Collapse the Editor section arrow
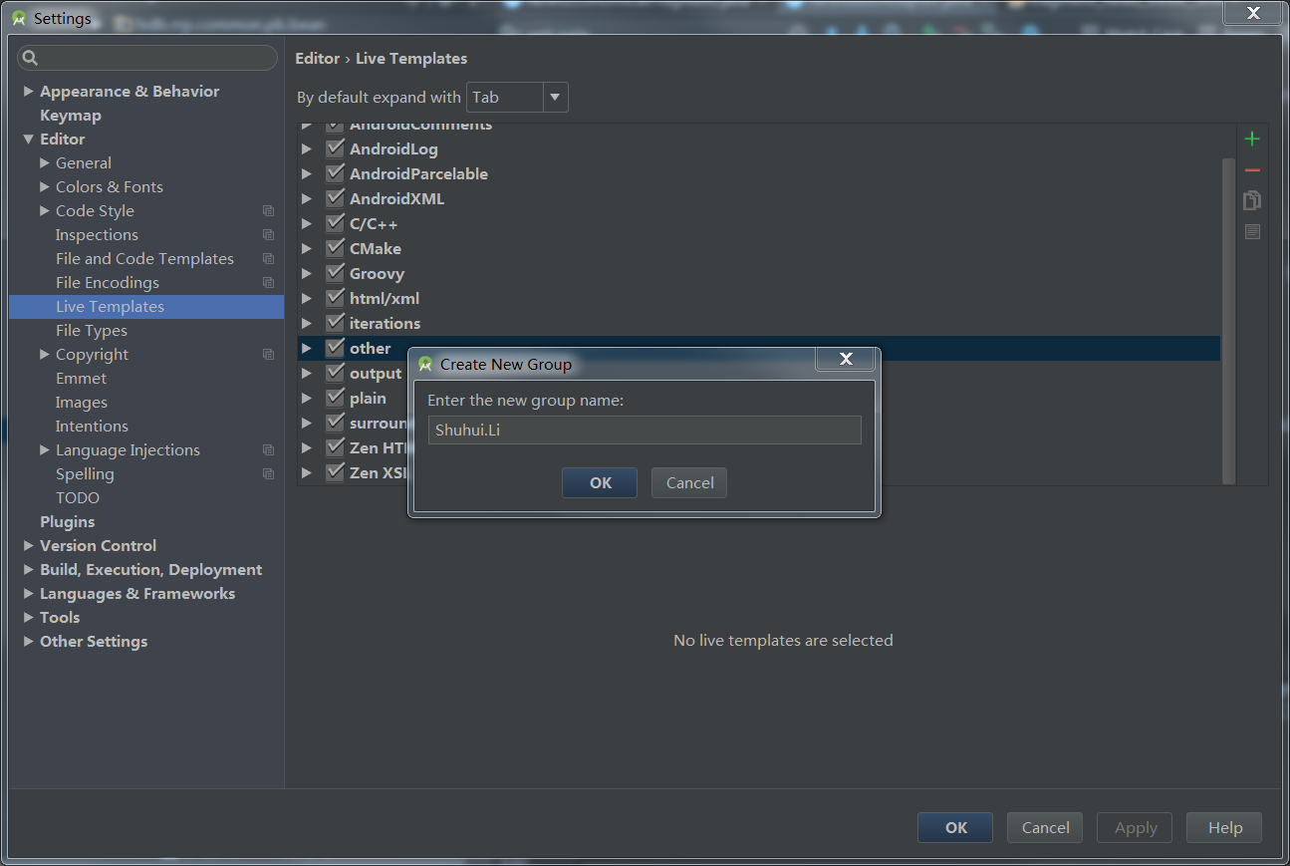 pyautogui.click(x=29, y=140)
